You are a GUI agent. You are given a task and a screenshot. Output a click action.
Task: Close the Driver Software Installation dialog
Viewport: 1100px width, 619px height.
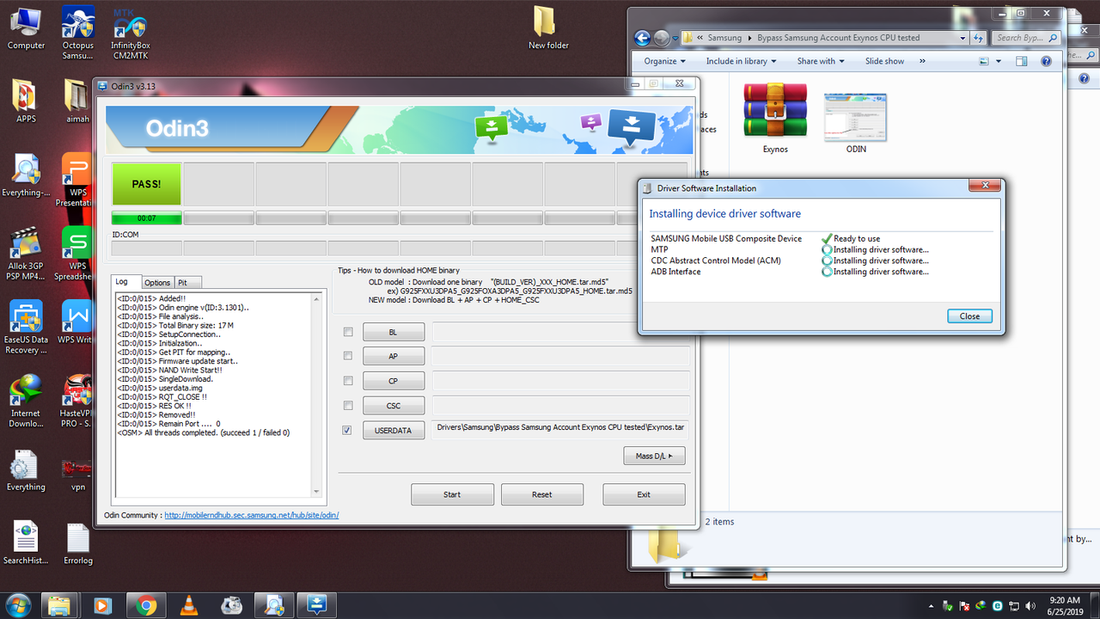(x=969, y=316)
